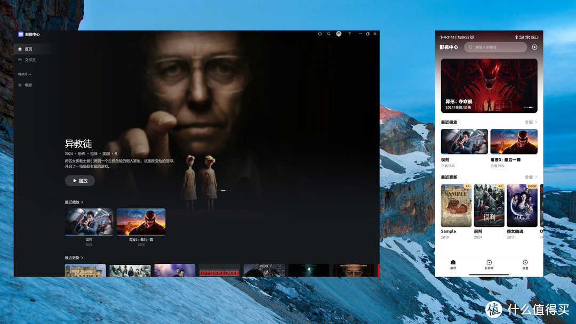Click 已看15% text under phone 误判
This screenshot has width=576, height=324.
coord(447,166)
